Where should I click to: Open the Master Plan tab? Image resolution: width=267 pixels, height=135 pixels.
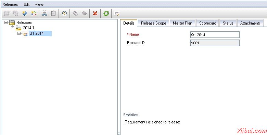coord(182,23)
